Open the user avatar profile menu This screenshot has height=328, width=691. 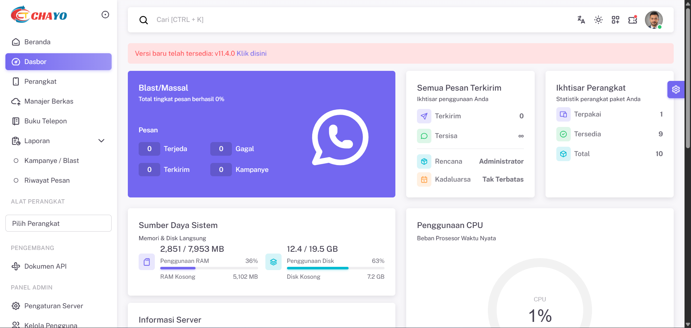[x=654, y=20]
